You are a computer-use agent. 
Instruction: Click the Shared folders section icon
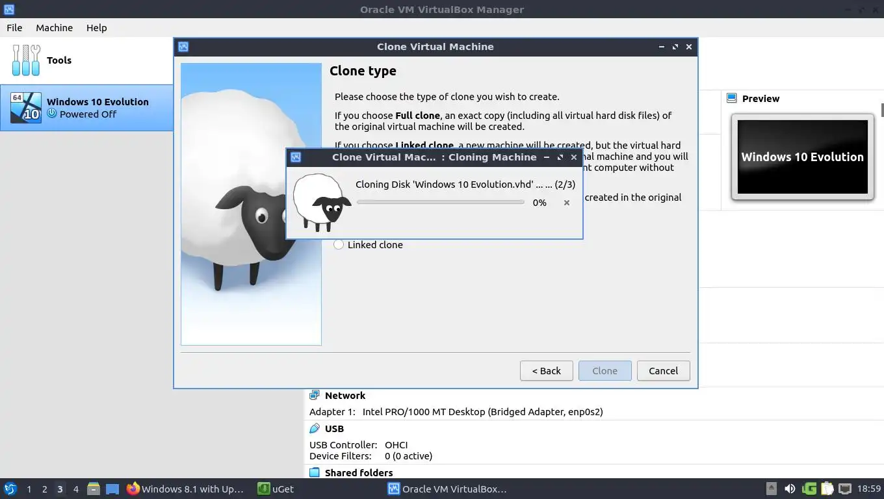point(315,472)
